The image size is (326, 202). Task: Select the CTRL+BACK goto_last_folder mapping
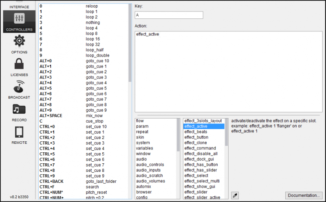pos(81,181)
